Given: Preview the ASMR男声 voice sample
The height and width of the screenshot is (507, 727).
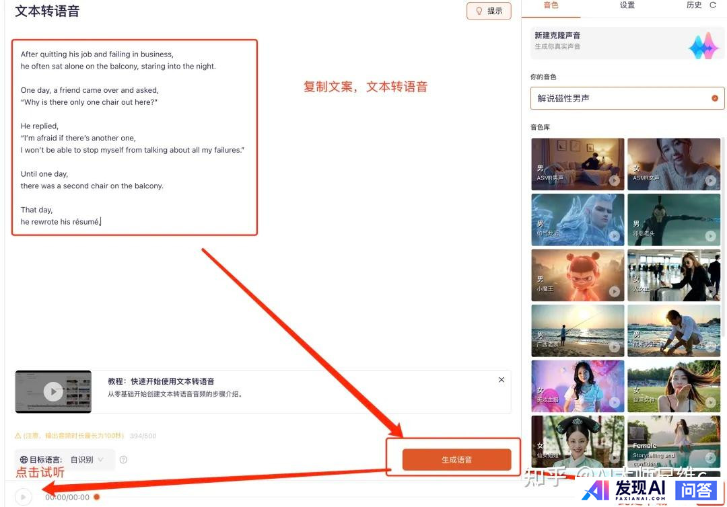Looking at the screenshot, I should tap(614, 180).
